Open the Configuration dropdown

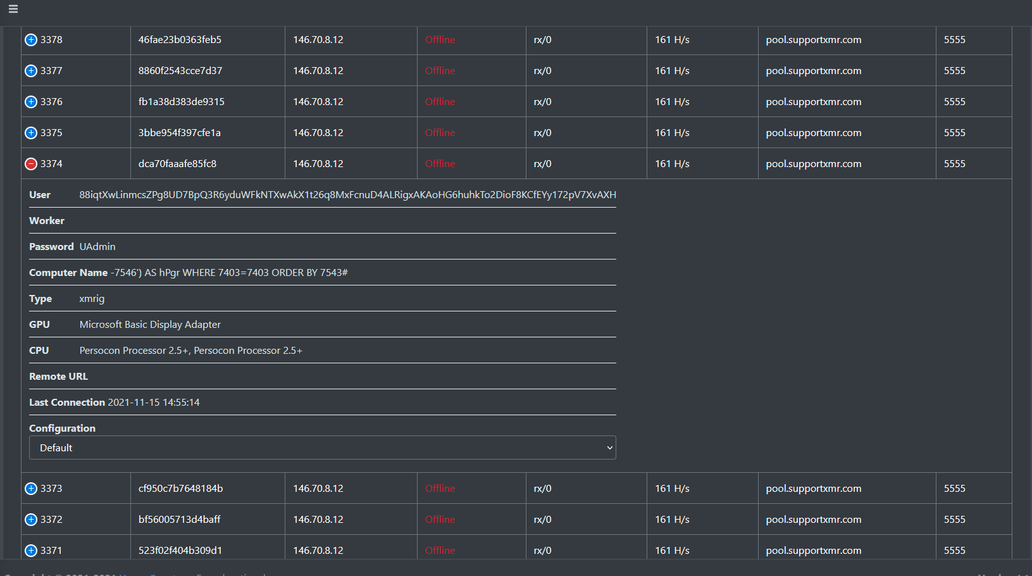click(x=322, y=448)
